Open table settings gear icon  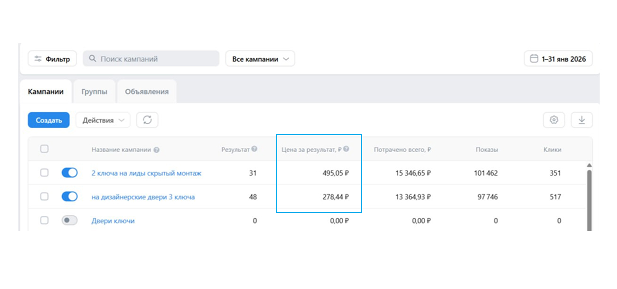click(554, 120)
